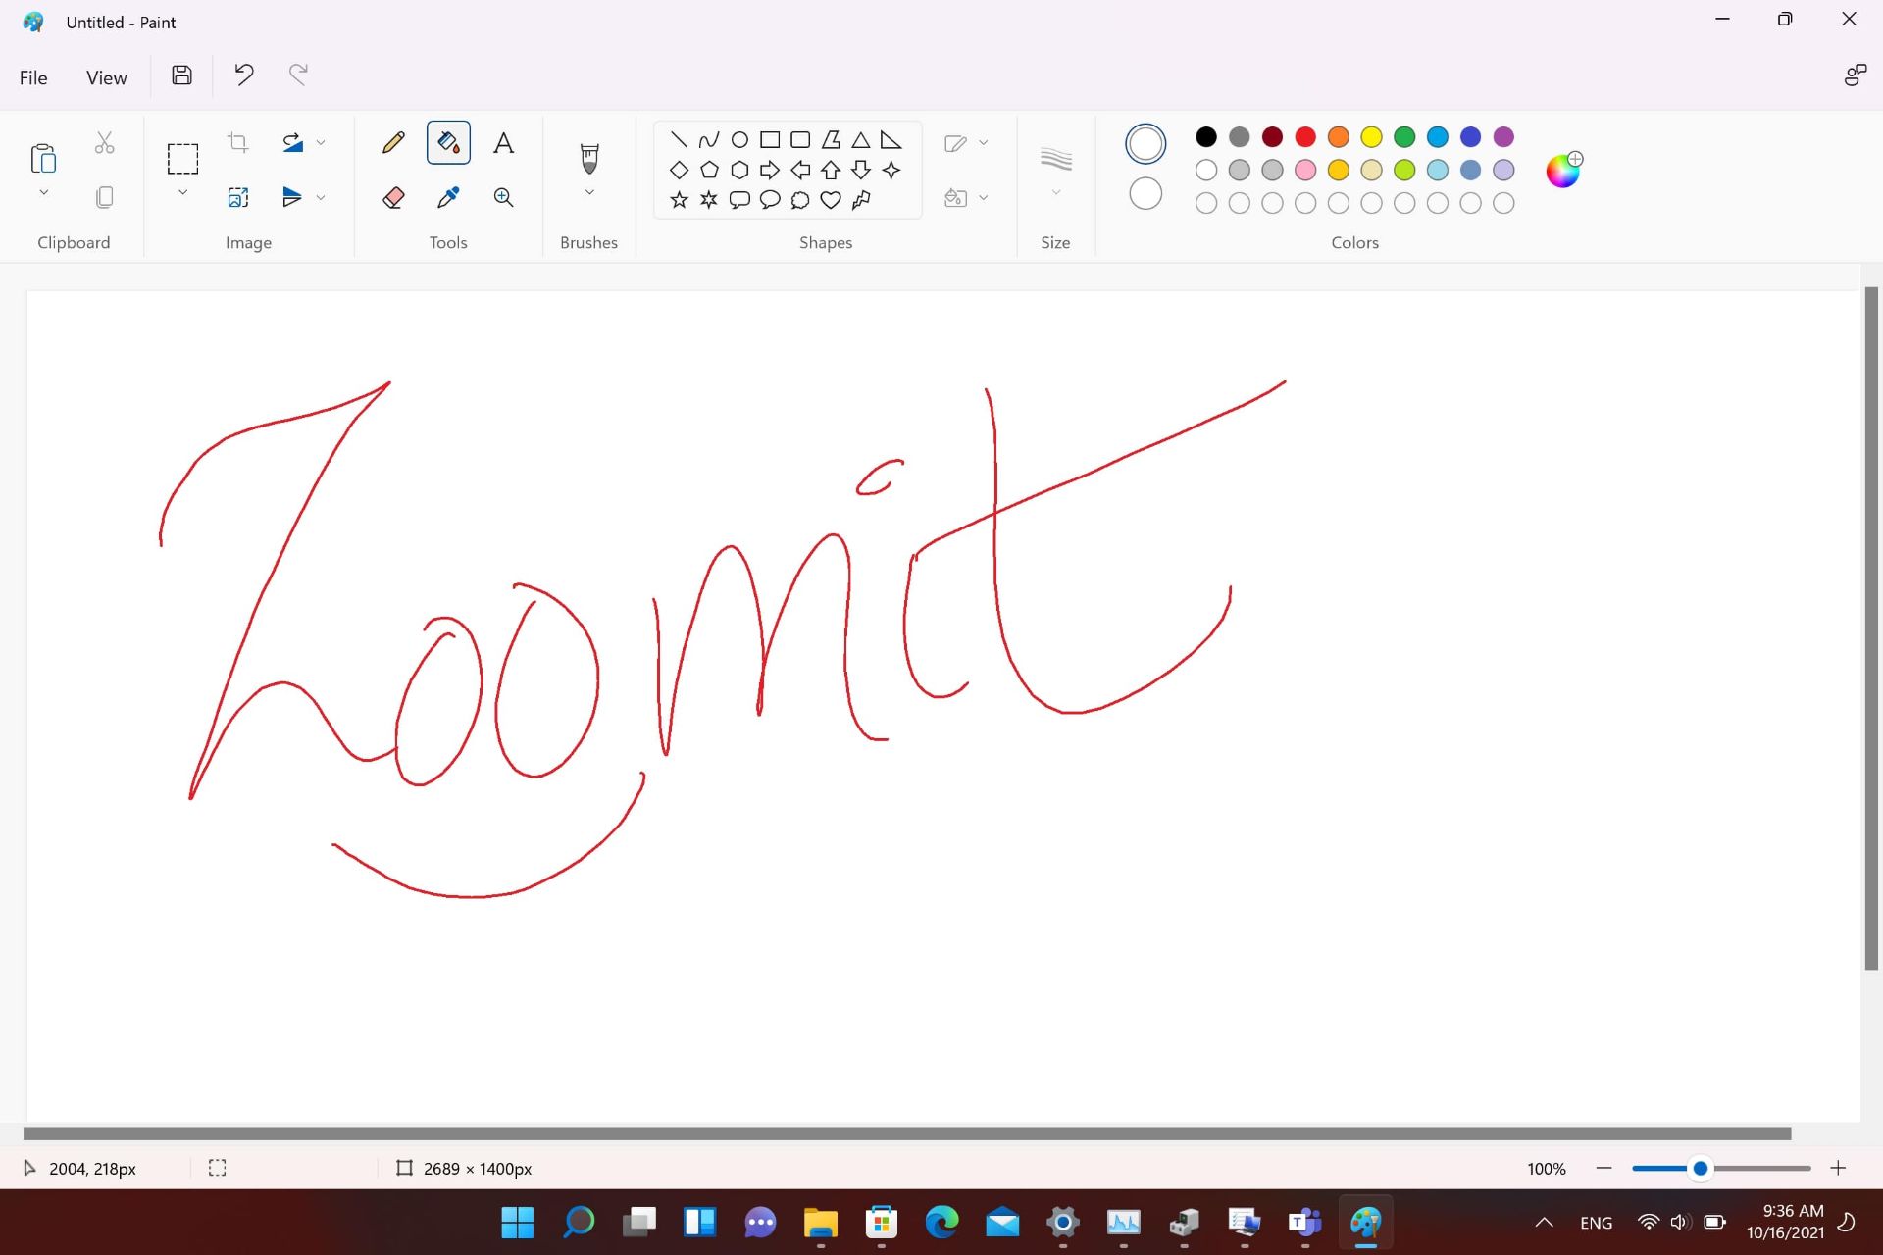Open taskbar Search
The image size is (1883, 1255).
click(579, 1222)
